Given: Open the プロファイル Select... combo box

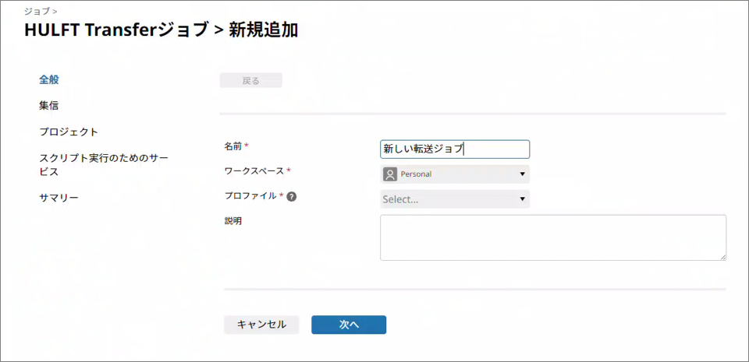Looking at the screenshot, I should point(454,199).
